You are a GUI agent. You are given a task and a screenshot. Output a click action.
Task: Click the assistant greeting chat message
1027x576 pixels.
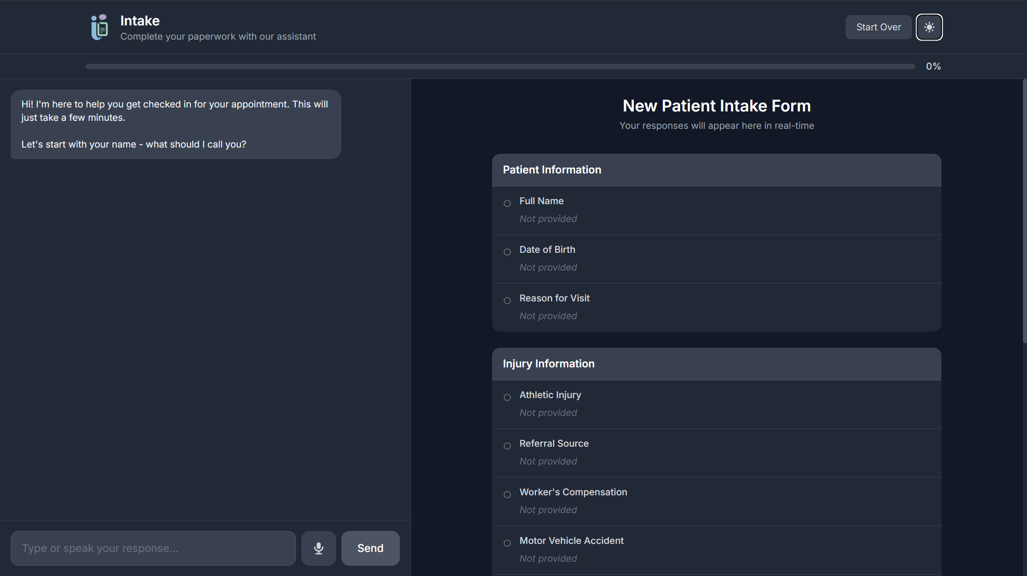[x=176, y=124]
